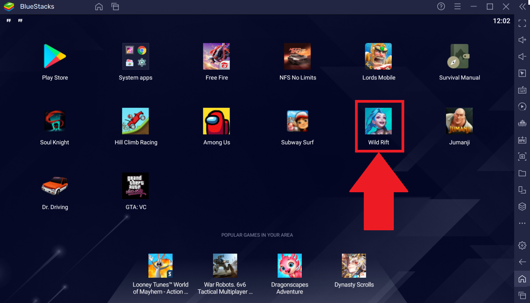Minimize the BlueStacks window

(x=474, y=6)
